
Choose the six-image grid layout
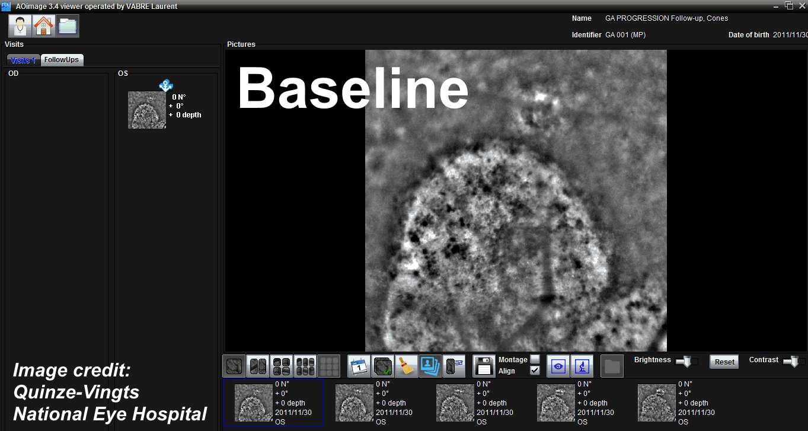(305, 366)
